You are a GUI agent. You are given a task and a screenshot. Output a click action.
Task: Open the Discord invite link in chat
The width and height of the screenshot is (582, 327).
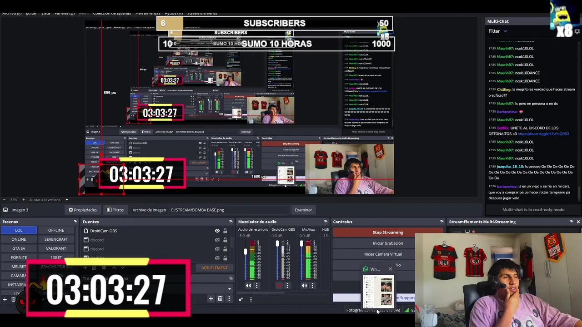543,134
